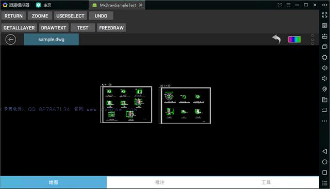Select the sample.dwg file tab
The image size is (330, 189).
[x=52, y=39]
